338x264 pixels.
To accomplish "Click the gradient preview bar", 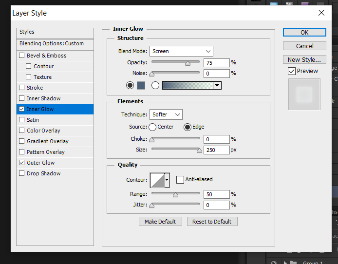I will point(187,85).
